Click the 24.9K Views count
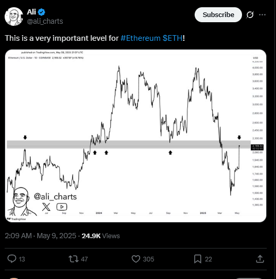 (x=100, y=236)
